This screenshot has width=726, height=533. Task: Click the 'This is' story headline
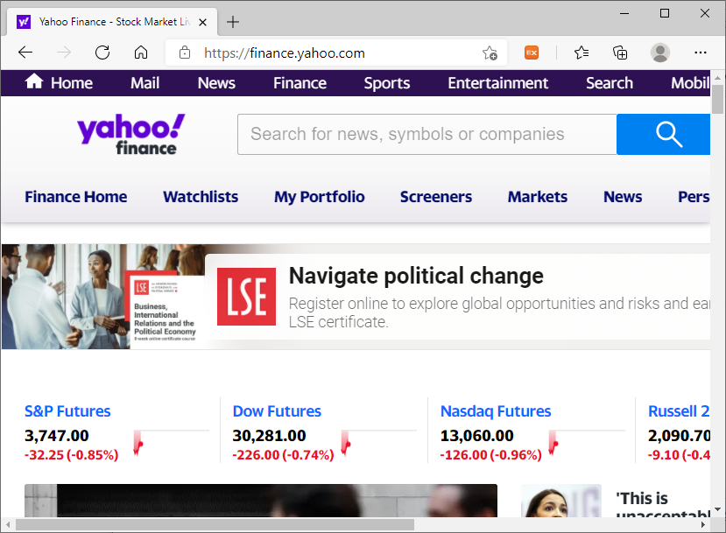pos(642,498)
